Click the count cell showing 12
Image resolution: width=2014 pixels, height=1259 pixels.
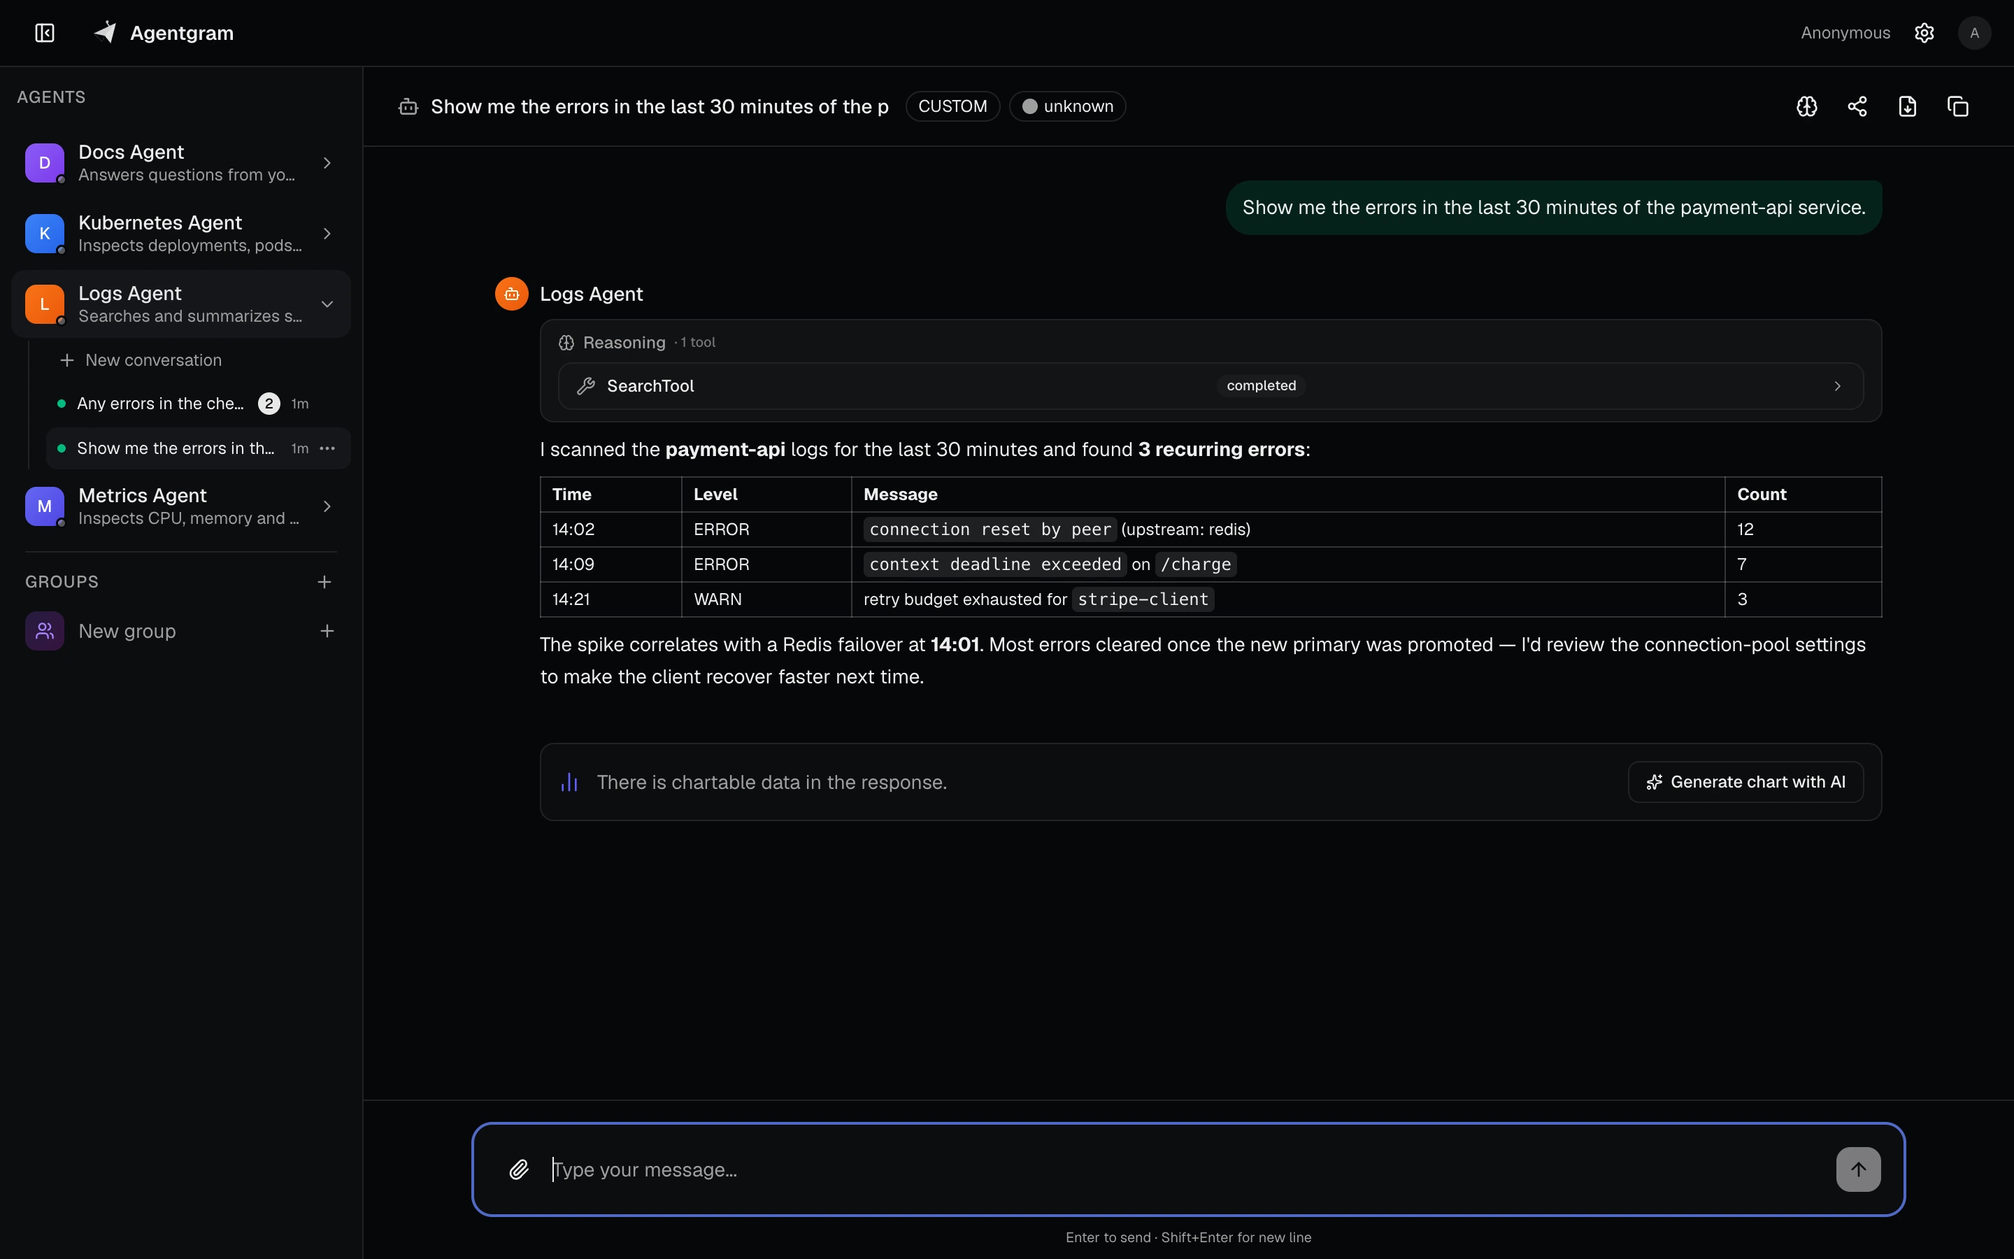pos(1803,529)
